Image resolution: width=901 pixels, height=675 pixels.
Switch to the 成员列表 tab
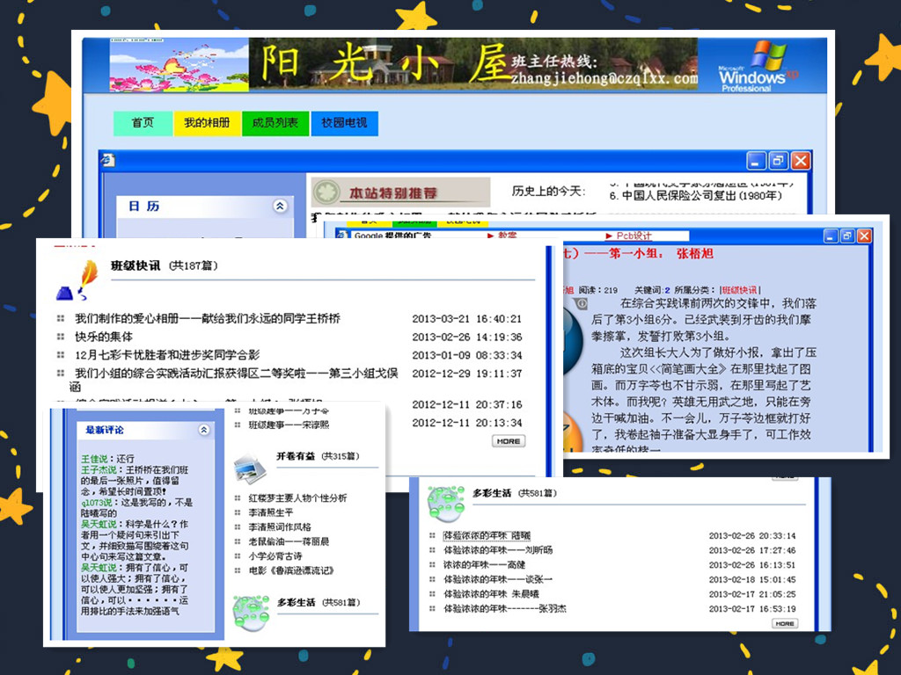click(x=275, y=123)
